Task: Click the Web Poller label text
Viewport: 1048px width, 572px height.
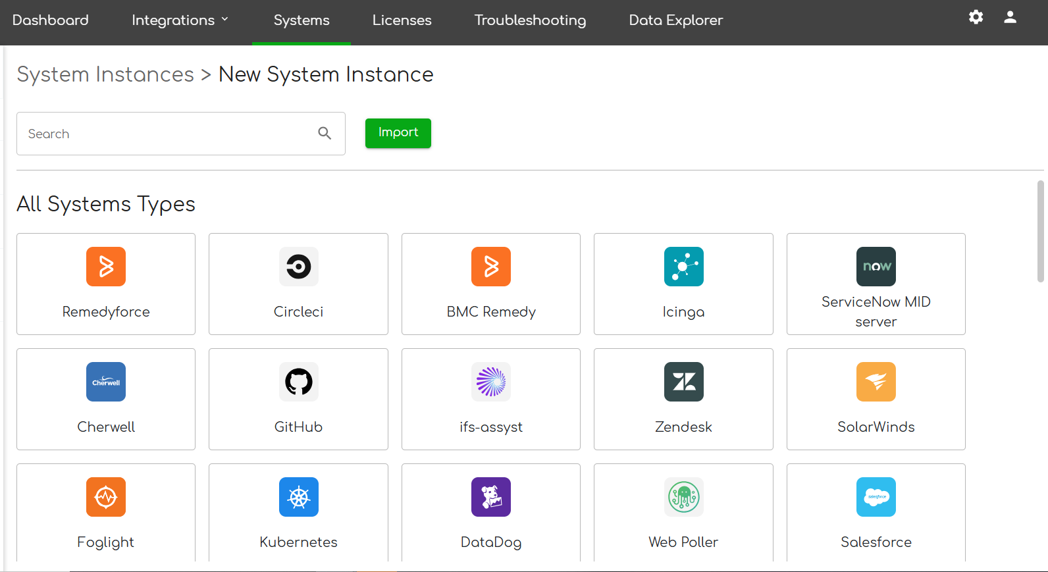Action: coord(683,542)
